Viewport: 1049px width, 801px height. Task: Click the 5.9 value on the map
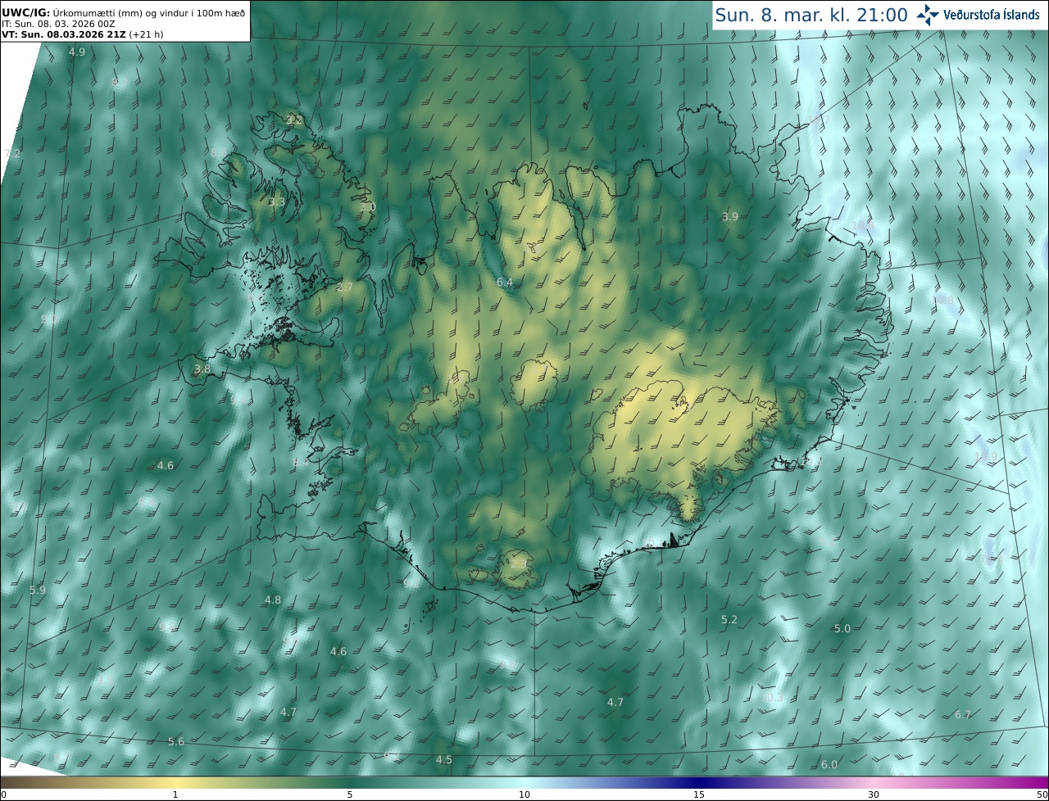click(38, 590)
